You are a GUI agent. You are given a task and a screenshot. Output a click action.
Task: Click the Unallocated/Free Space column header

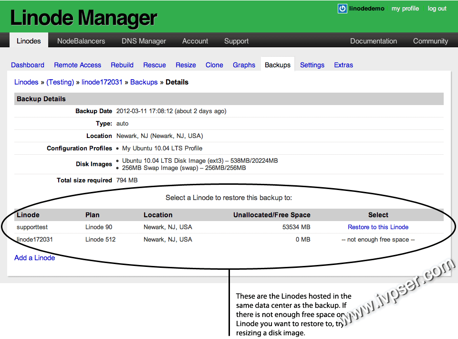tap(271, 215)
